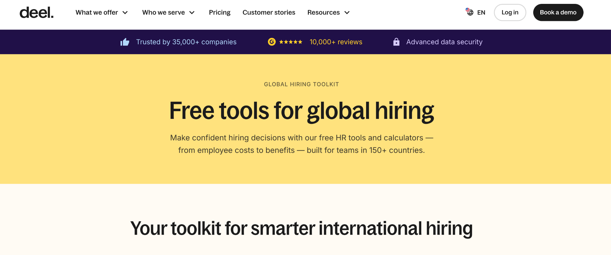This screenshot has width=611, height=255.
Task: Click the GLOBAL HIRING TOOLKIT label
Action: [301, 85]
